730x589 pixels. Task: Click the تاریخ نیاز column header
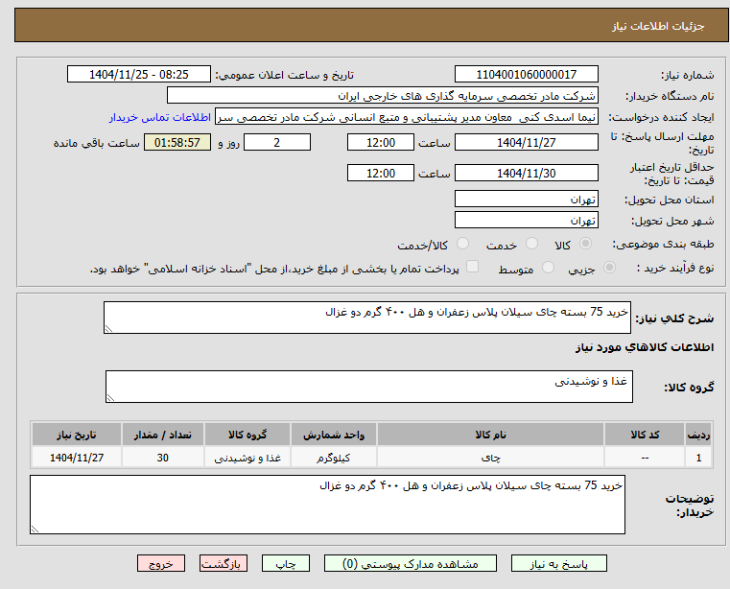pyautogui.click(x=77, y=435)
